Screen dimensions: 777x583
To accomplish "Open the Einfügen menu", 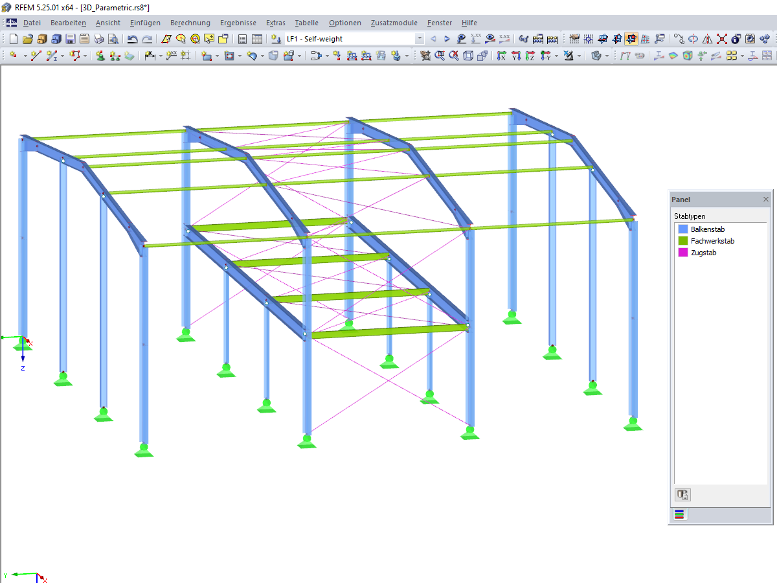I will coord(145,23).
